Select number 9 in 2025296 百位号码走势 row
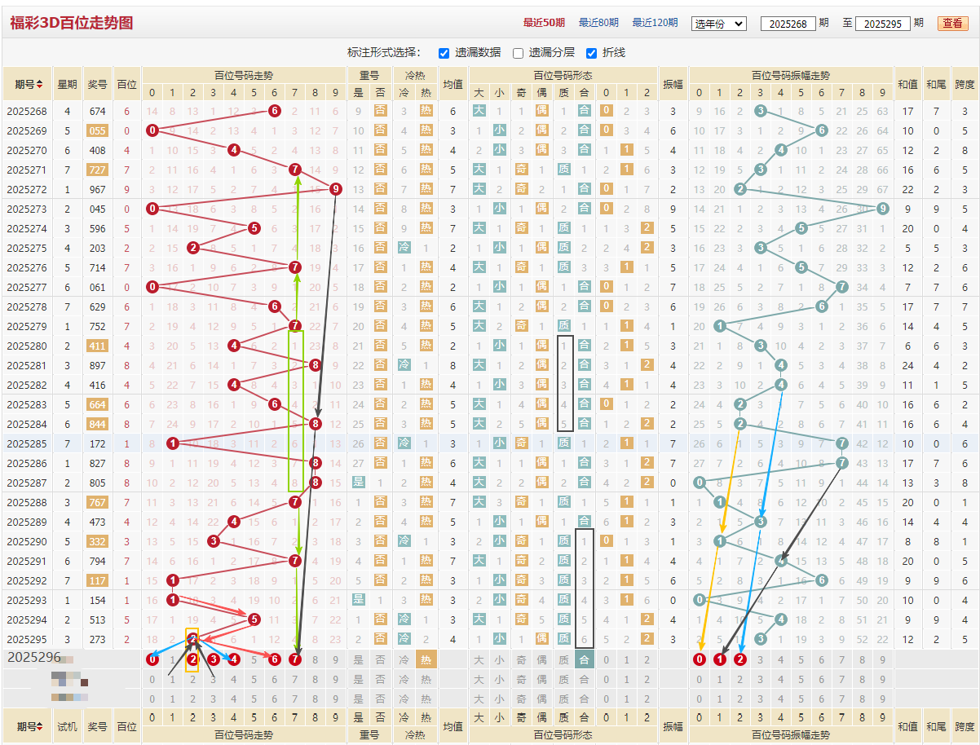The image size is (980, 745). coord(336,659)
